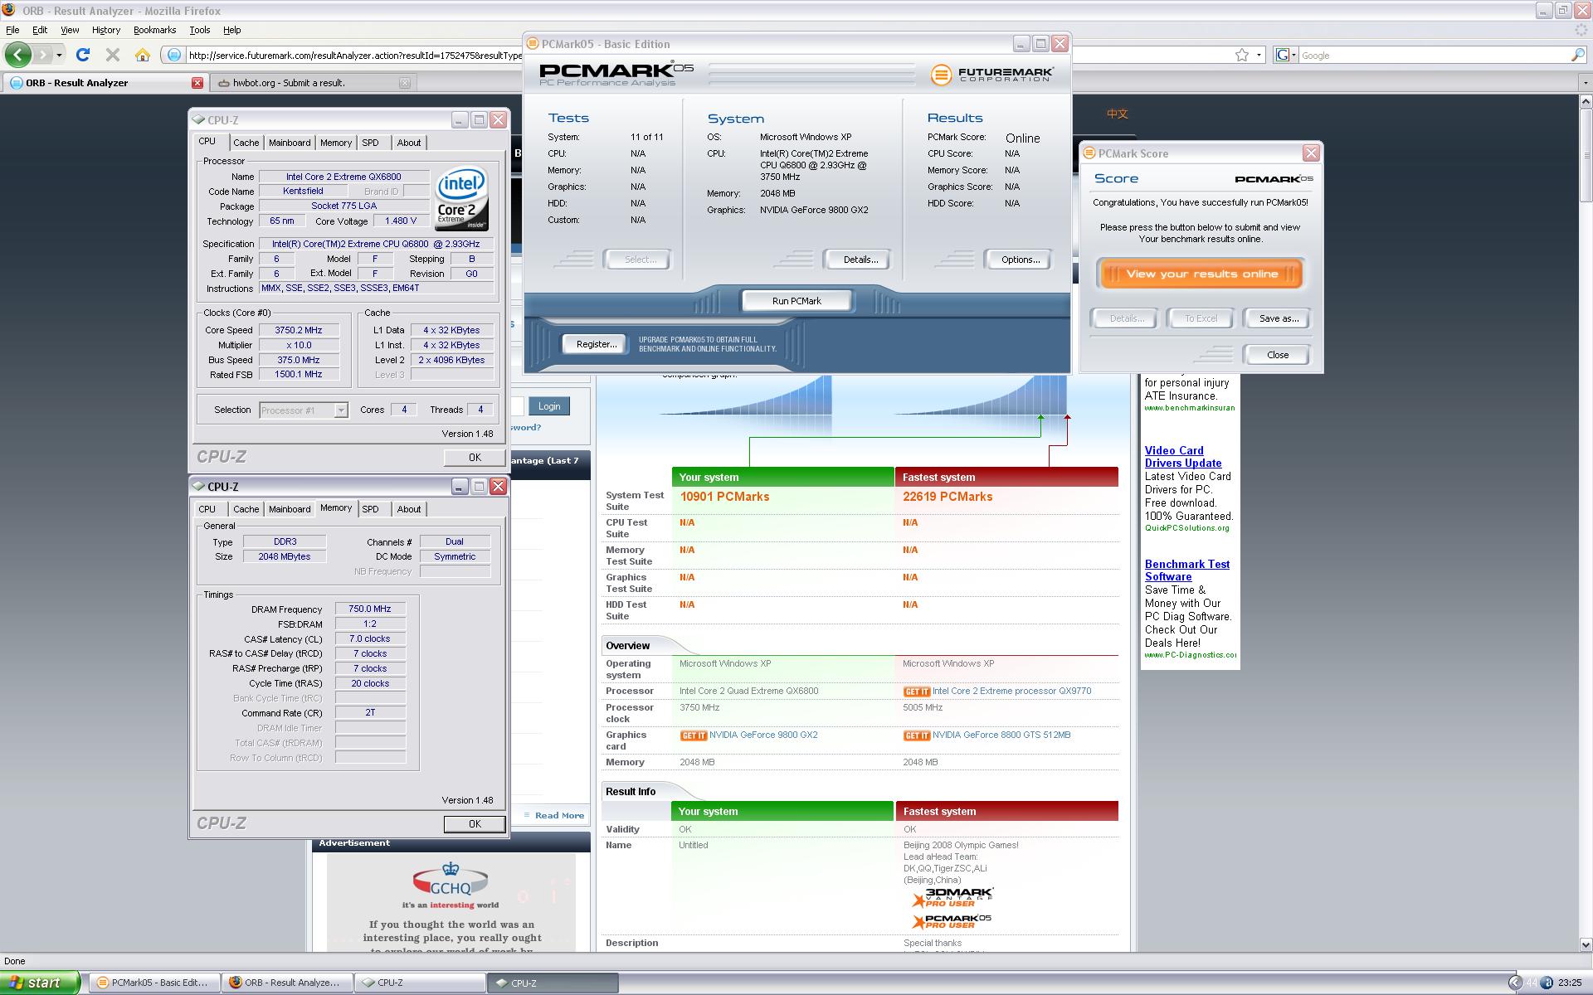Close the hwbot.org tab
The width and height of the screenshot is (1593, 995).
click(x=405, y=83)
